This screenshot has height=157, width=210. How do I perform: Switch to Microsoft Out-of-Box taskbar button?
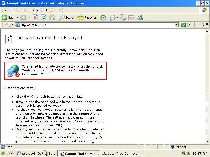36,153
